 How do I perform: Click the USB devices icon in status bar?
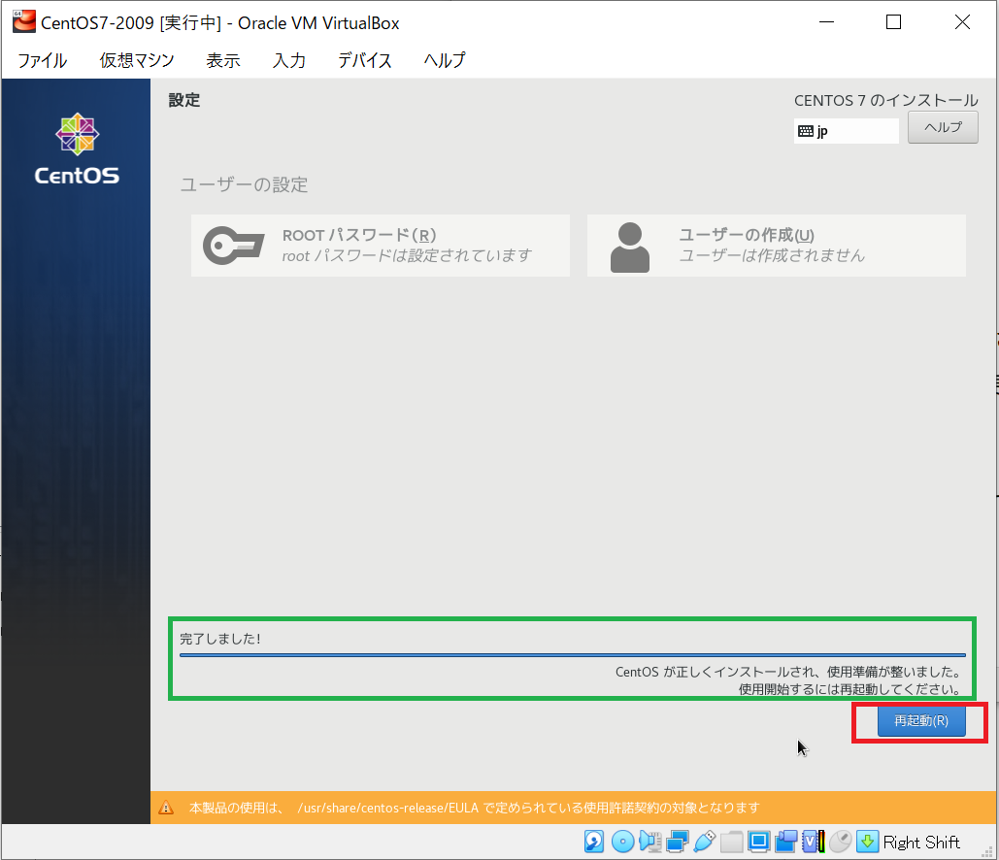coord(705,842)
